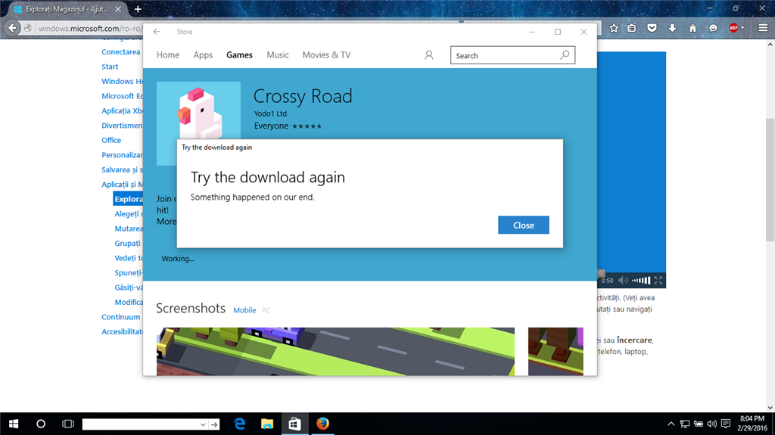Screen dimensions: 775x435
Task: Adjust the video volume level bars
Action: click(641, 280)
